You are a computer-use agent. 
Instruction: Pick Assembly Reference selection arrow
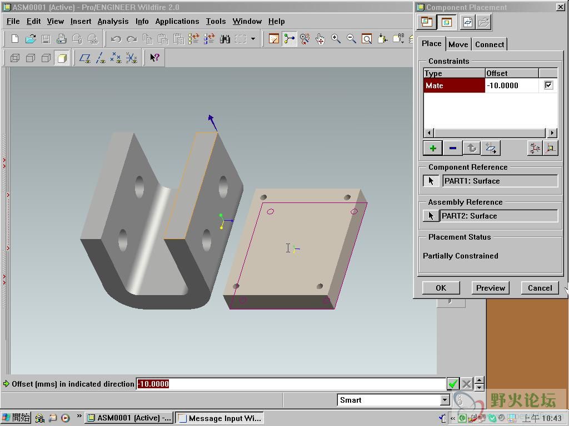pyautogui.click(x=431, y=216)
